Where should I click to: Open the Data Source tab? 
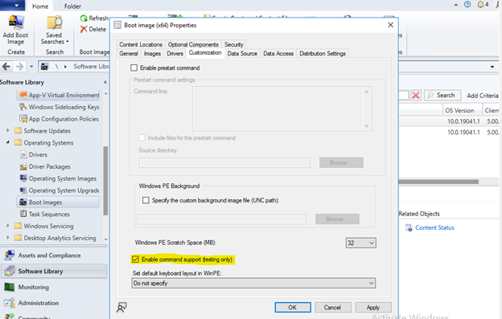click(x=242, y=53)
